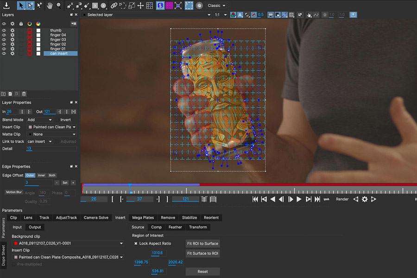Click the blue Outer edge offset toggle
The image size is (417, 278).
pos(30,175)
